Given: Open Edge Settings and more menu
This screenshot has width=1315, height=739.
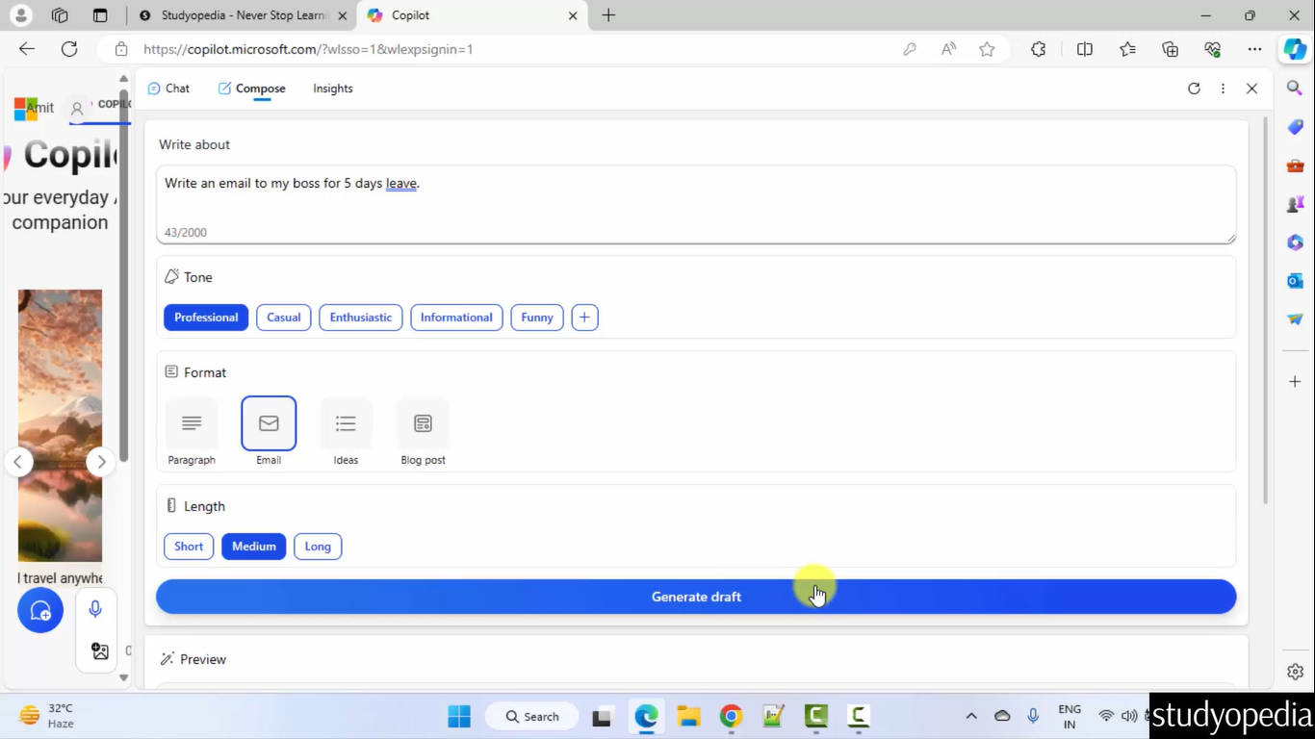Looking at the screenshot, I should click(1254, 49).
